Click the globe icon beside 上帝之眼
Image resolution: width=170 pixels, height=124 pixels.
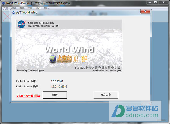point(53,59)
